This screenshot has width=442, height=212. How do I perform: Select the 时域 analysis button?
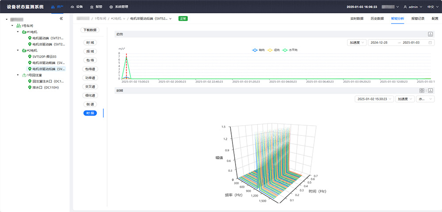90,42
